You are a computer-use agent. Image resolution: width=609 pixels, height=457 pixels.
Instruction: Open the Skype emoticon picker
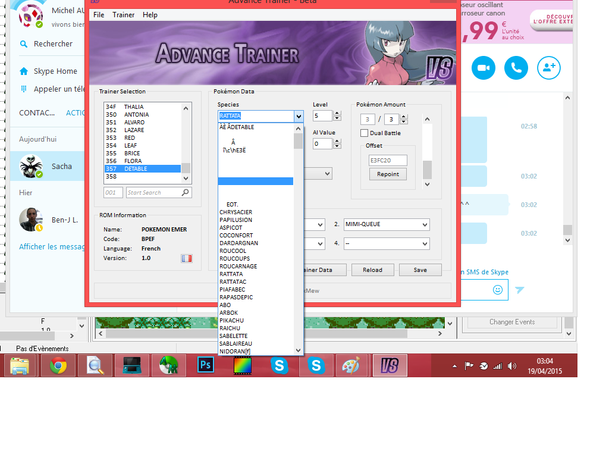coord(498,290)
